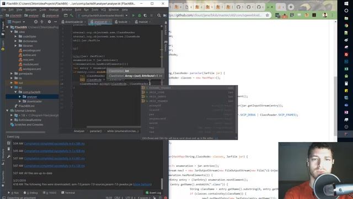Open File Explorer from the taskbar
Image resolution: width=353 pixels, height=199 pixels.
[x=346, y=18]
